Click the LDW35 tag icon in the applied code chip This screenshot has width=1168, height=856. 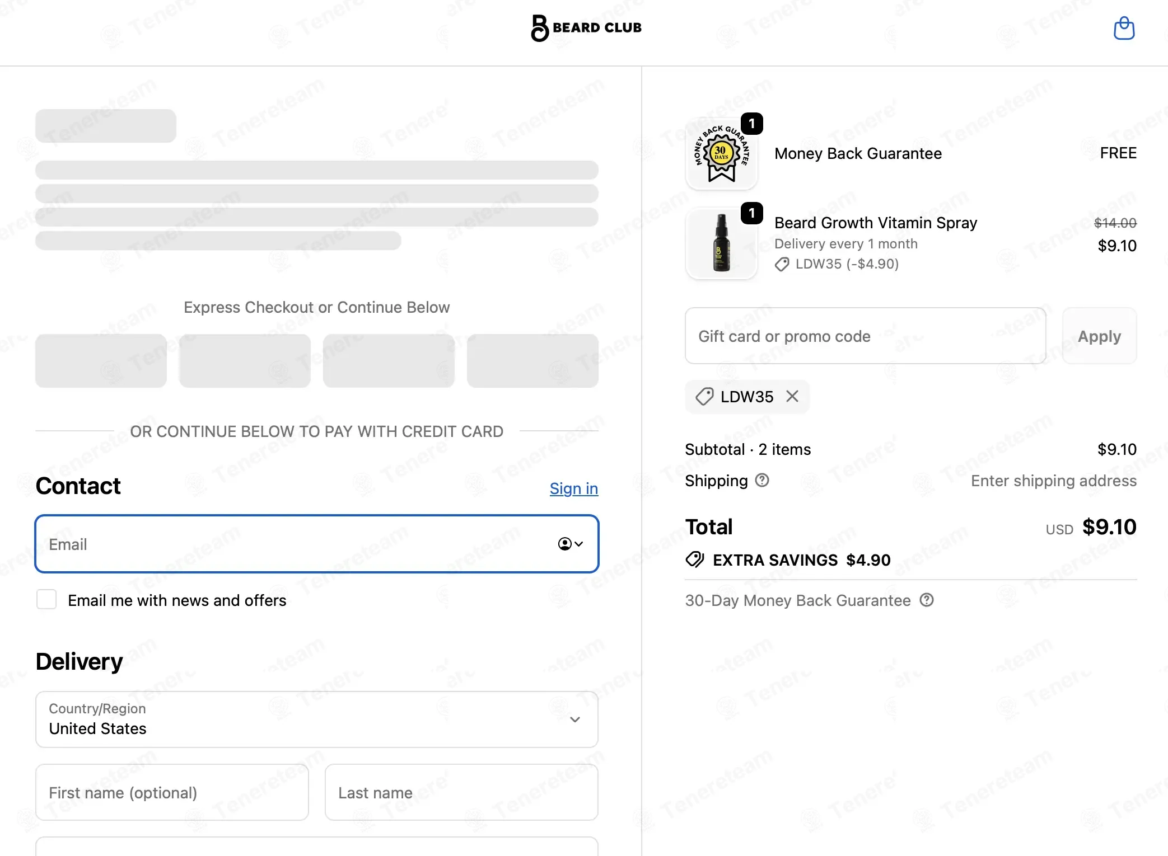point(704,397)
